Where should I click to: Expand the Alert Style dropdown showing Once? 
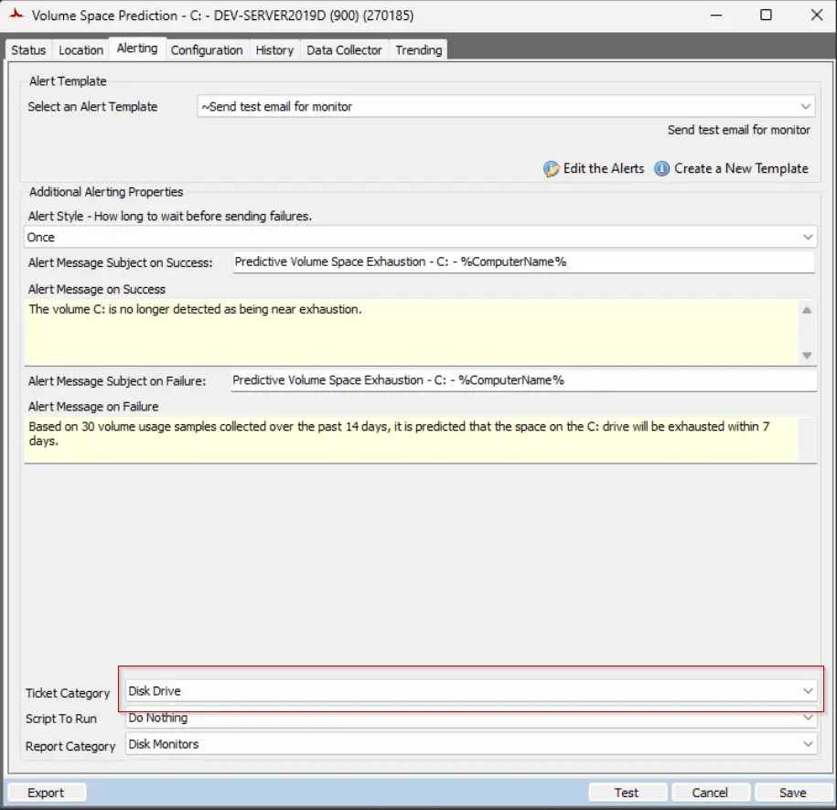[421, 237]
